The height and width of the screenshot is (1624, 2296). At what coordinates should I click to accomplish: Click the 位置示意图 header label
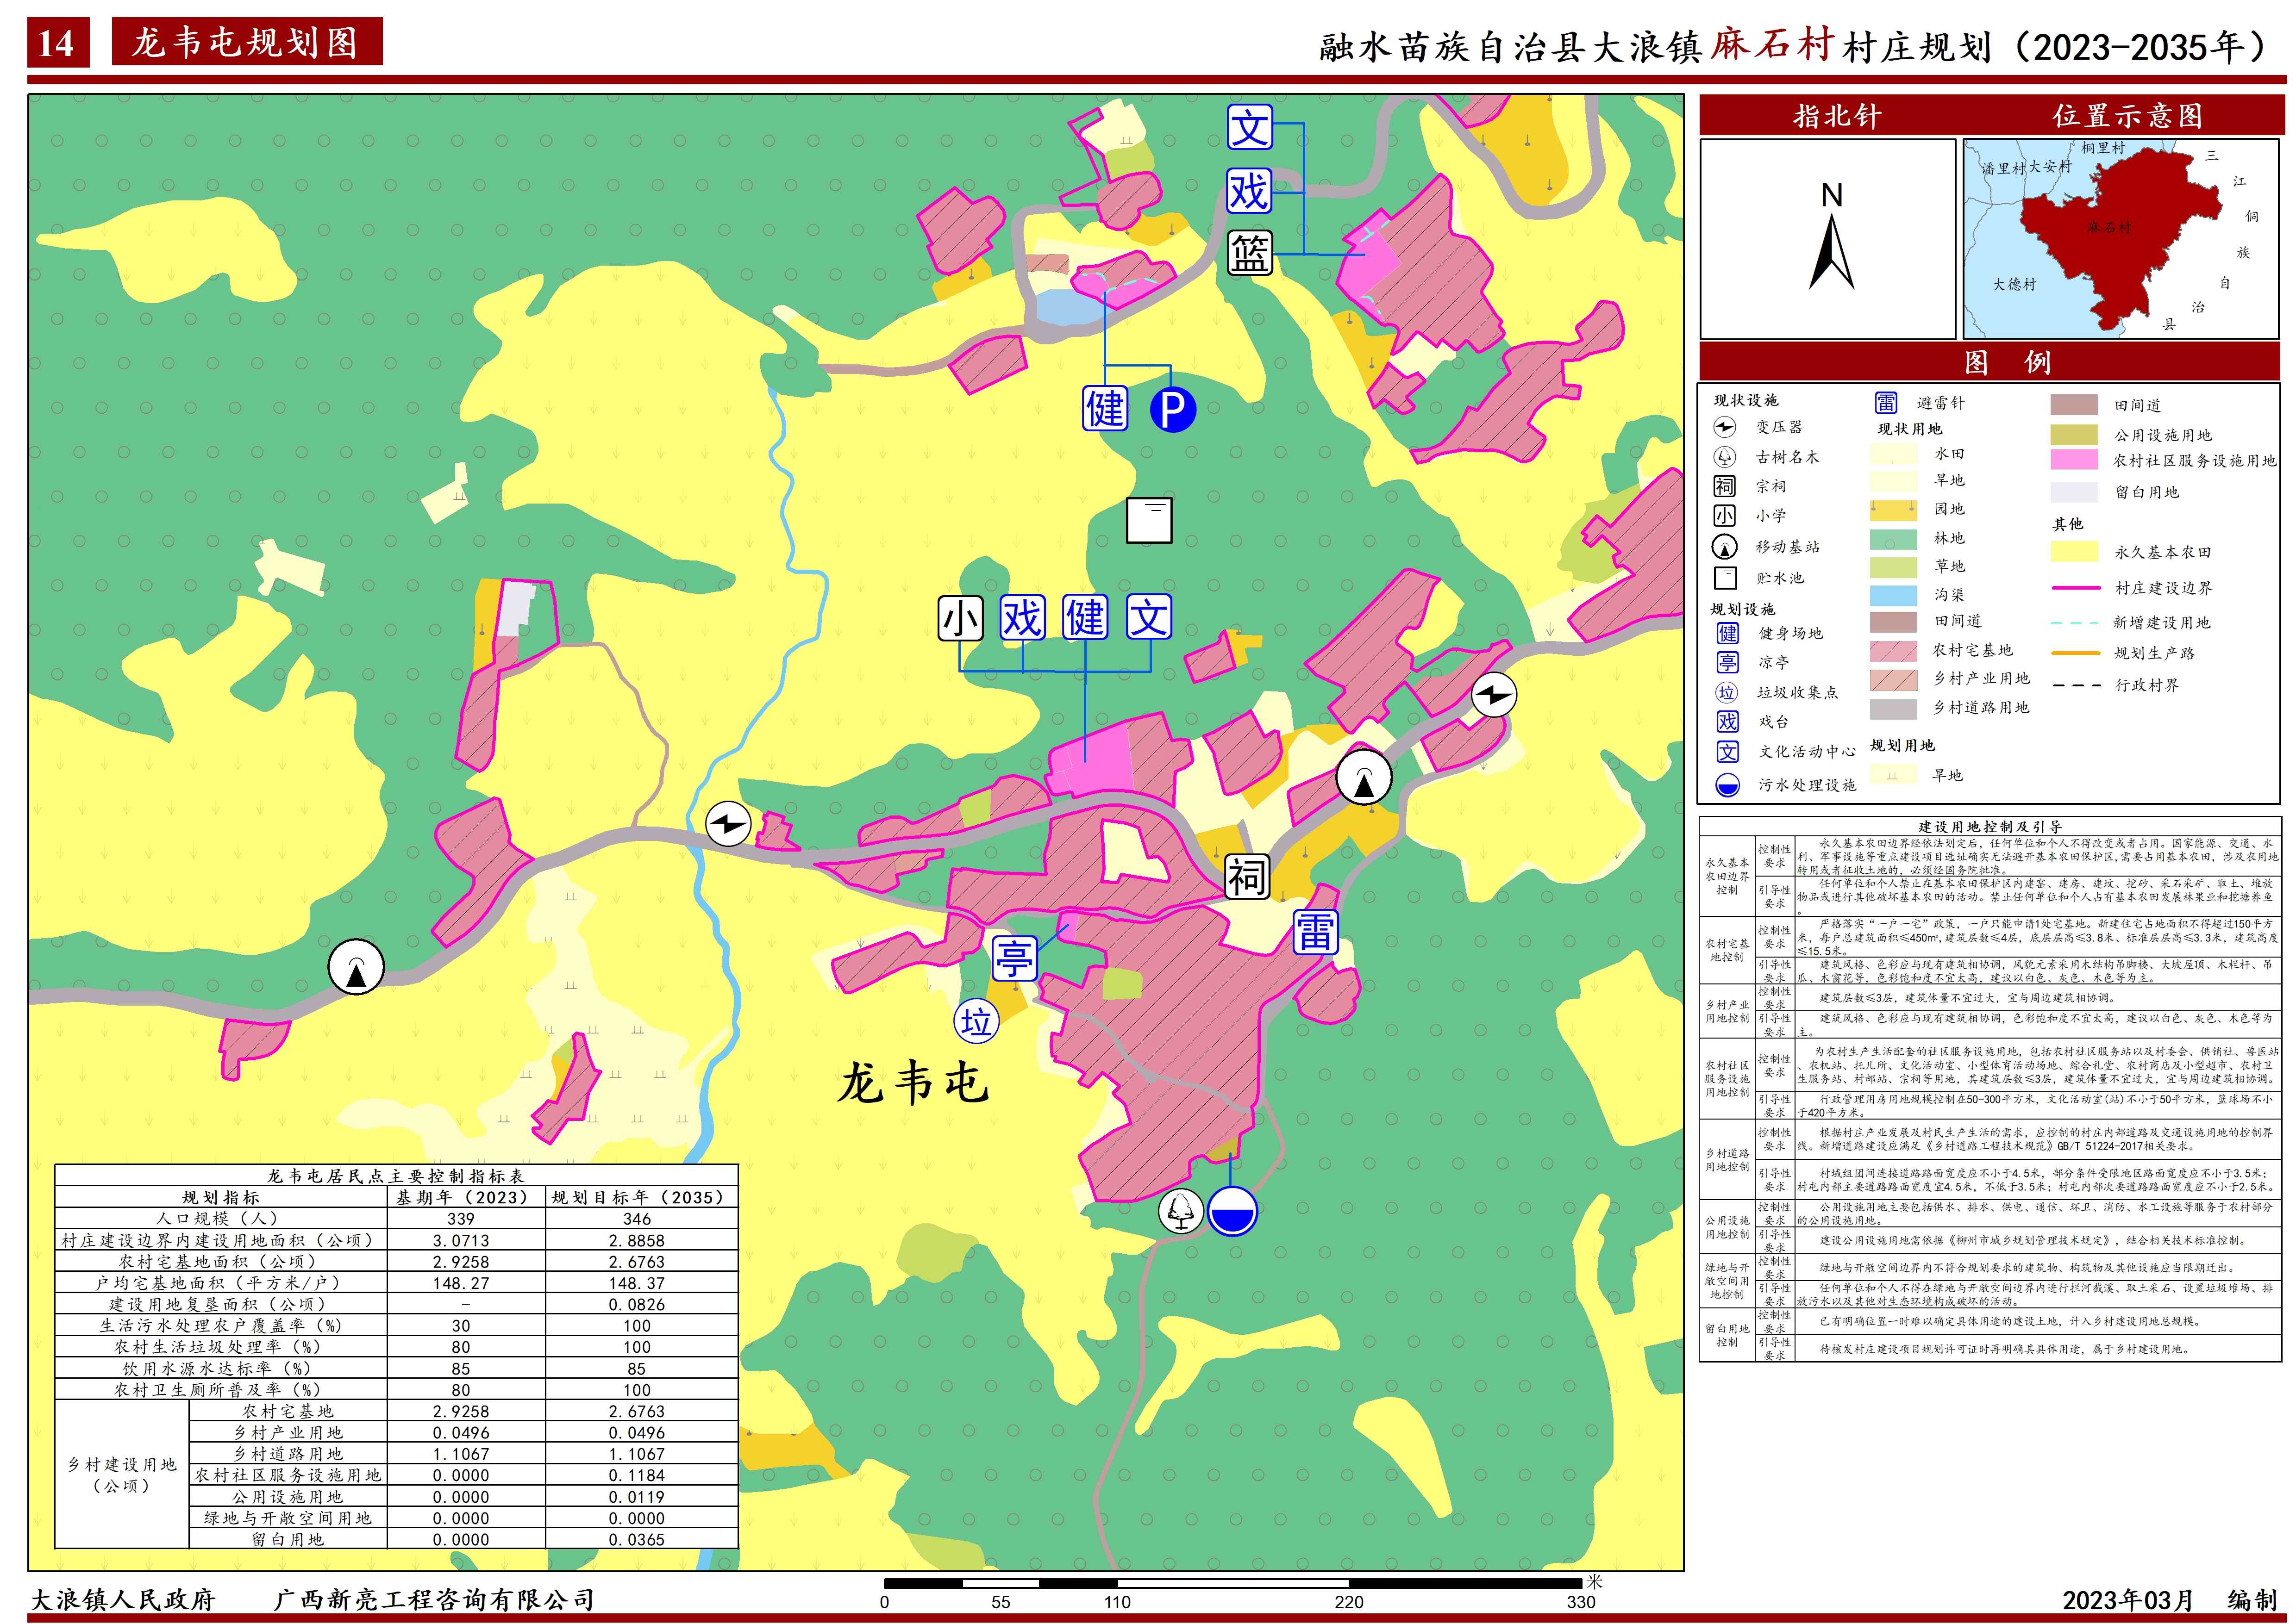(2127, 116)
